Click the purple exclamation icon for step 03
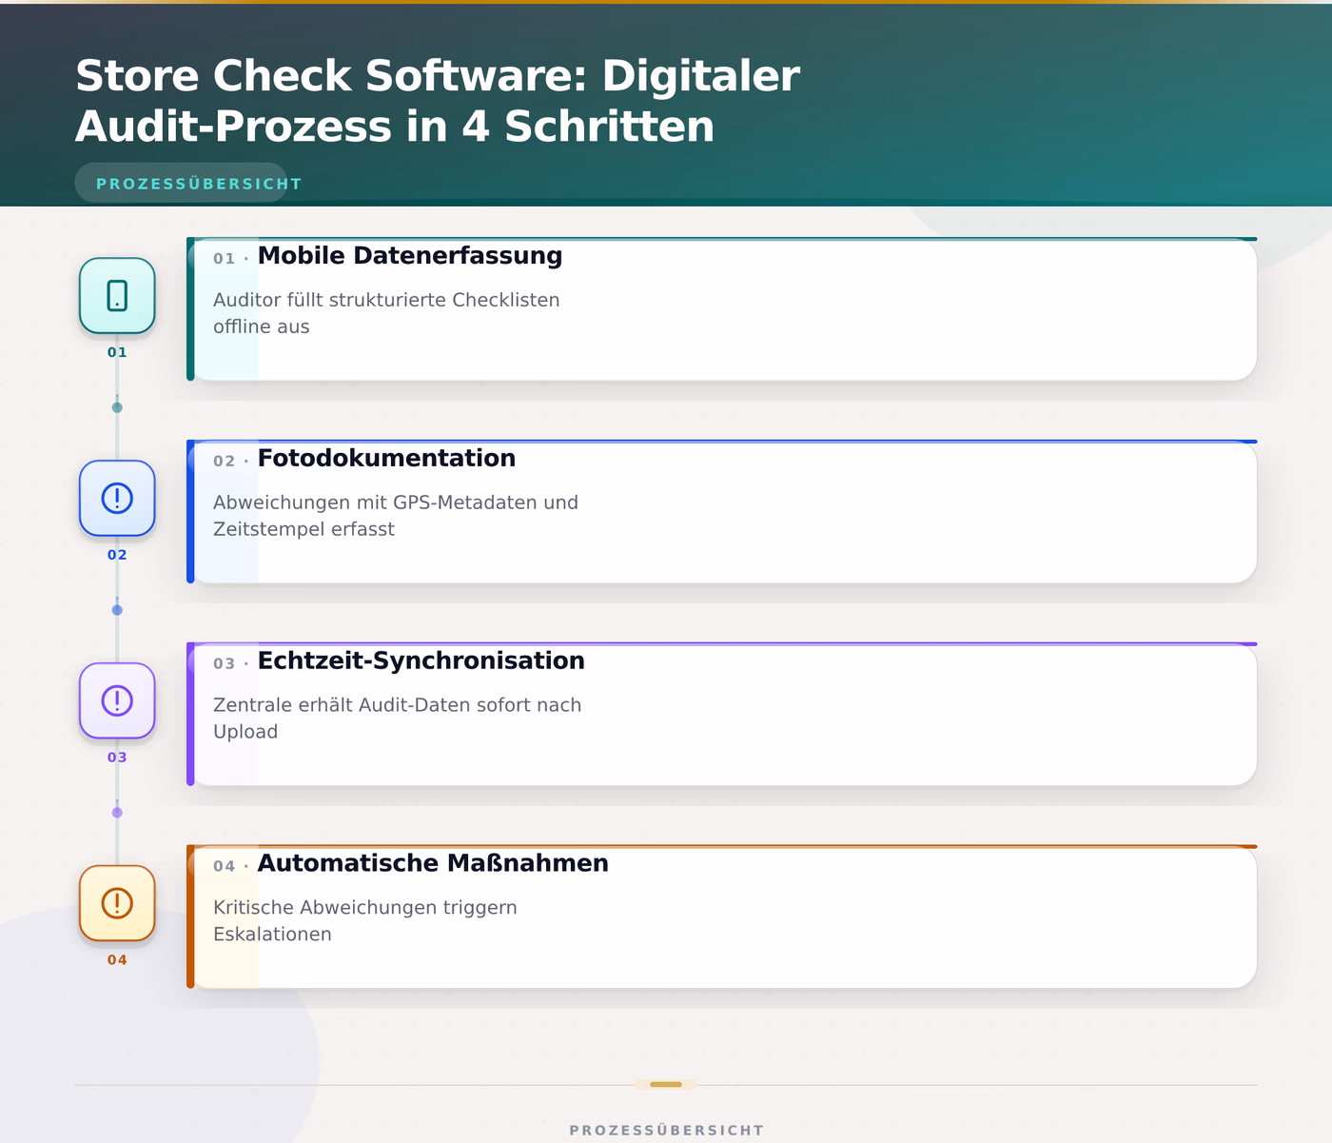This screenshot has height=1143, width=1332. point(117,700)
